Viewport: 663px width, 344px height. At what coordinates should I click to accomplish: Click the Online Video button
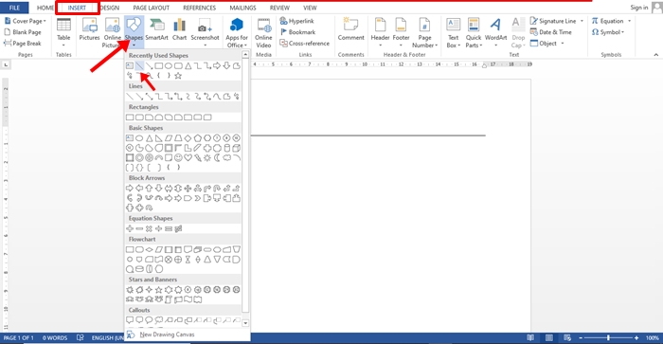[263, 33]
